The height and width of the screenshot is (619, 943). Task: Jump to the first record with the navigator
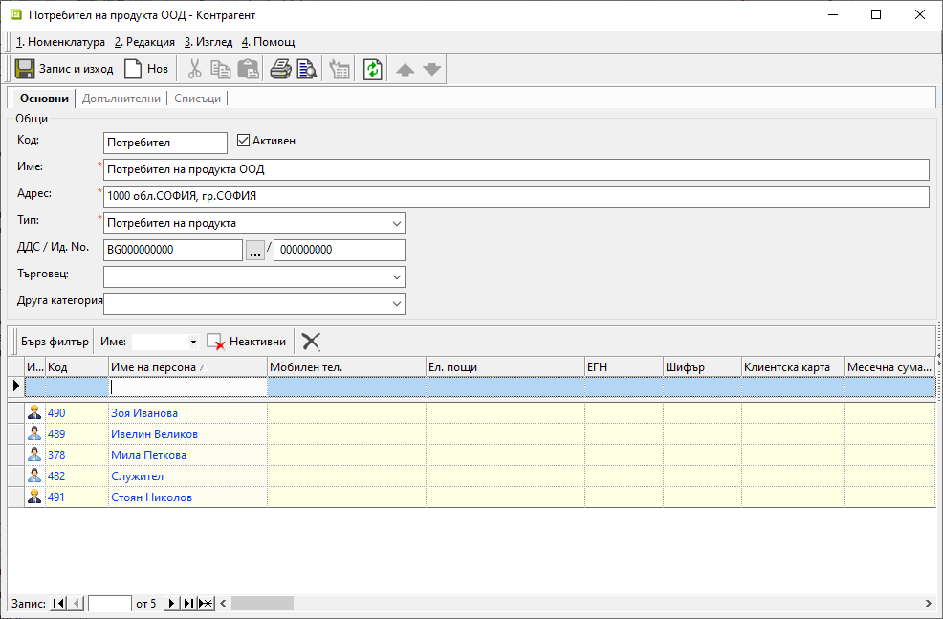click(x=58, y=604)
